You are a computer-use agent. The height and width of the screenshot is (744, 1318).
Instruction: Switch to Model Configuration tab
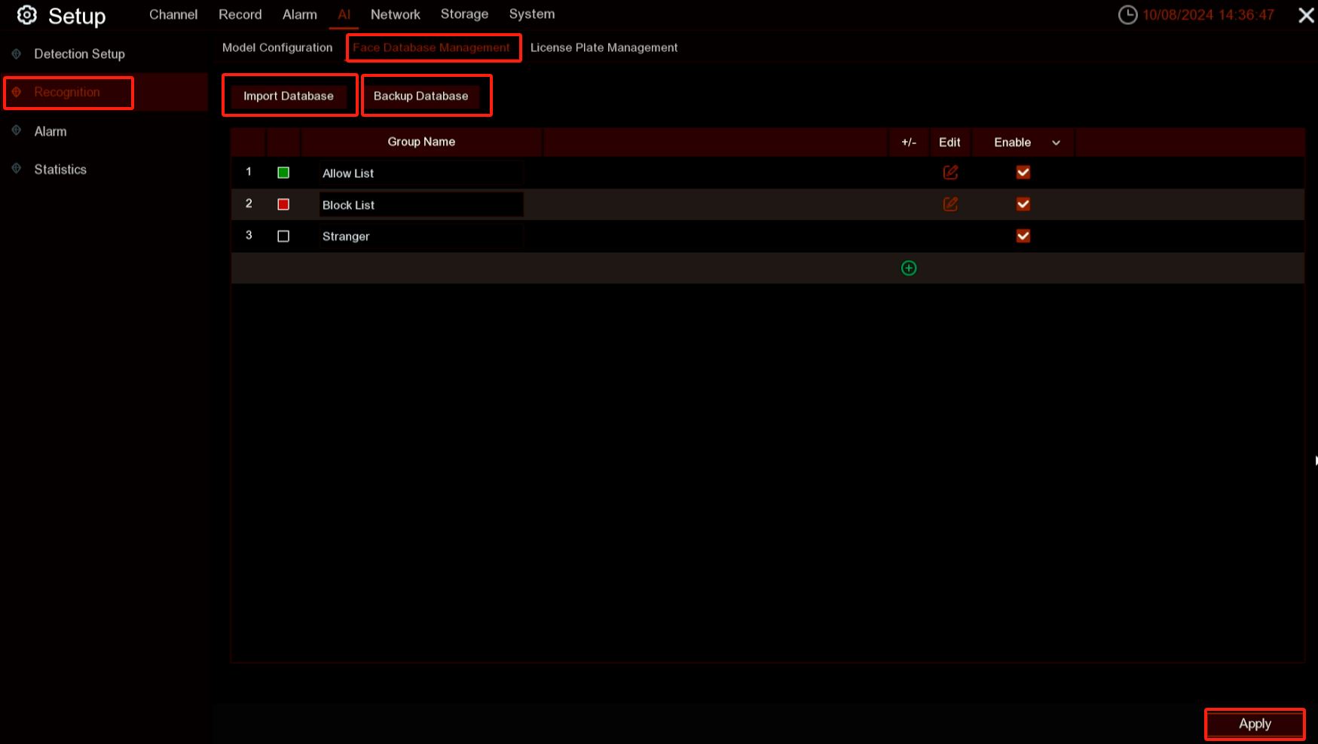[277, 47]
